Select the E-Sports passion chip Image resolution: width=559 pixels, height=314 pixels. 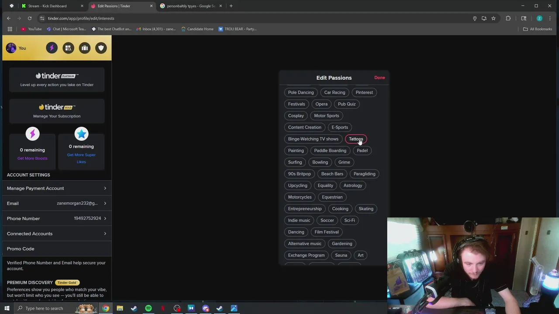[340, 127]
